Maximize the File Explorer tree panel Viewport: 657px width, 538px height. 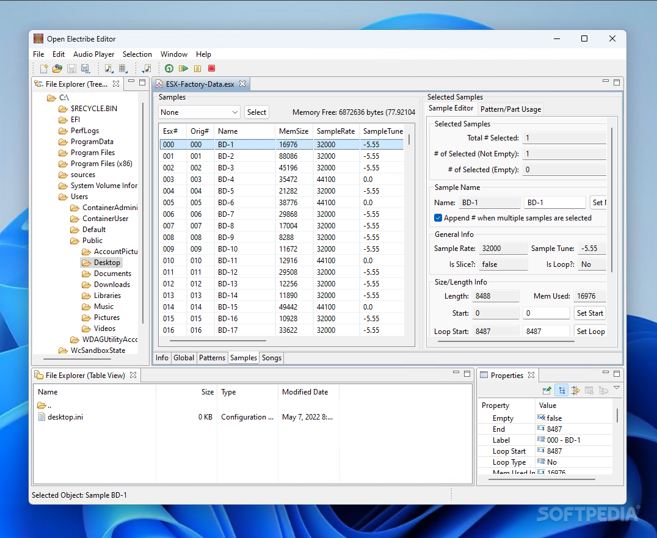tap(142, 82)
